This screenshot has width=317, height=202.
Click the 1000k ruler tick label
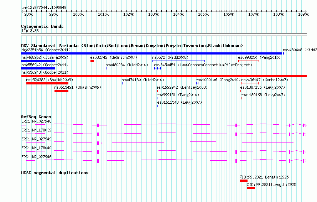[78, 14]
